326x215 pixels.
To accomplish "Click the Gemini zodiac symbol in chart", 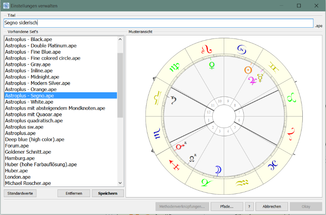I will [x=273, y=67].
